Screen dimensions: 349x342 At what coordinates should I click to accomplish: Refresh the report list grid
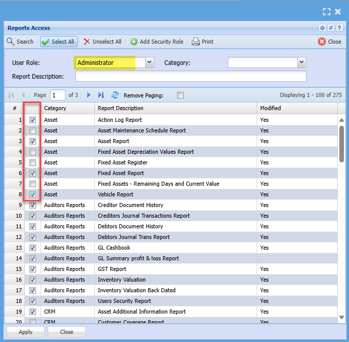pos(115,95)
